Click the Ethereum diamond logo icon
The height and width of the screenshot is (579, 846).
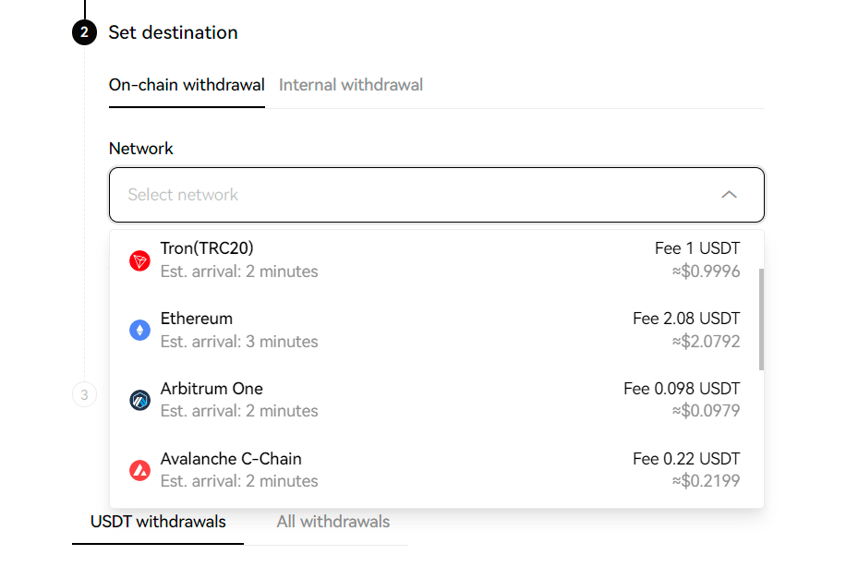pyautogui.click(x=139, y=331)
